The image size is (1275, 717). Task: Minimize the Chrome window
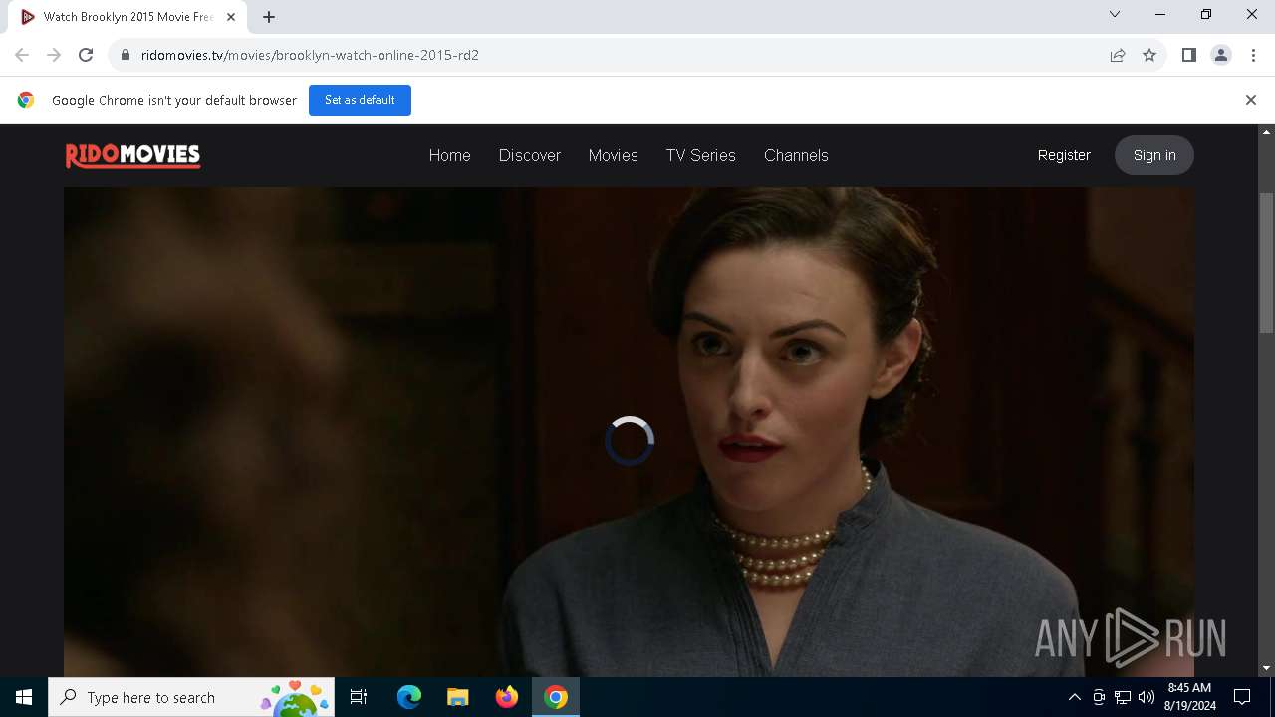(x=1160, y=14)
